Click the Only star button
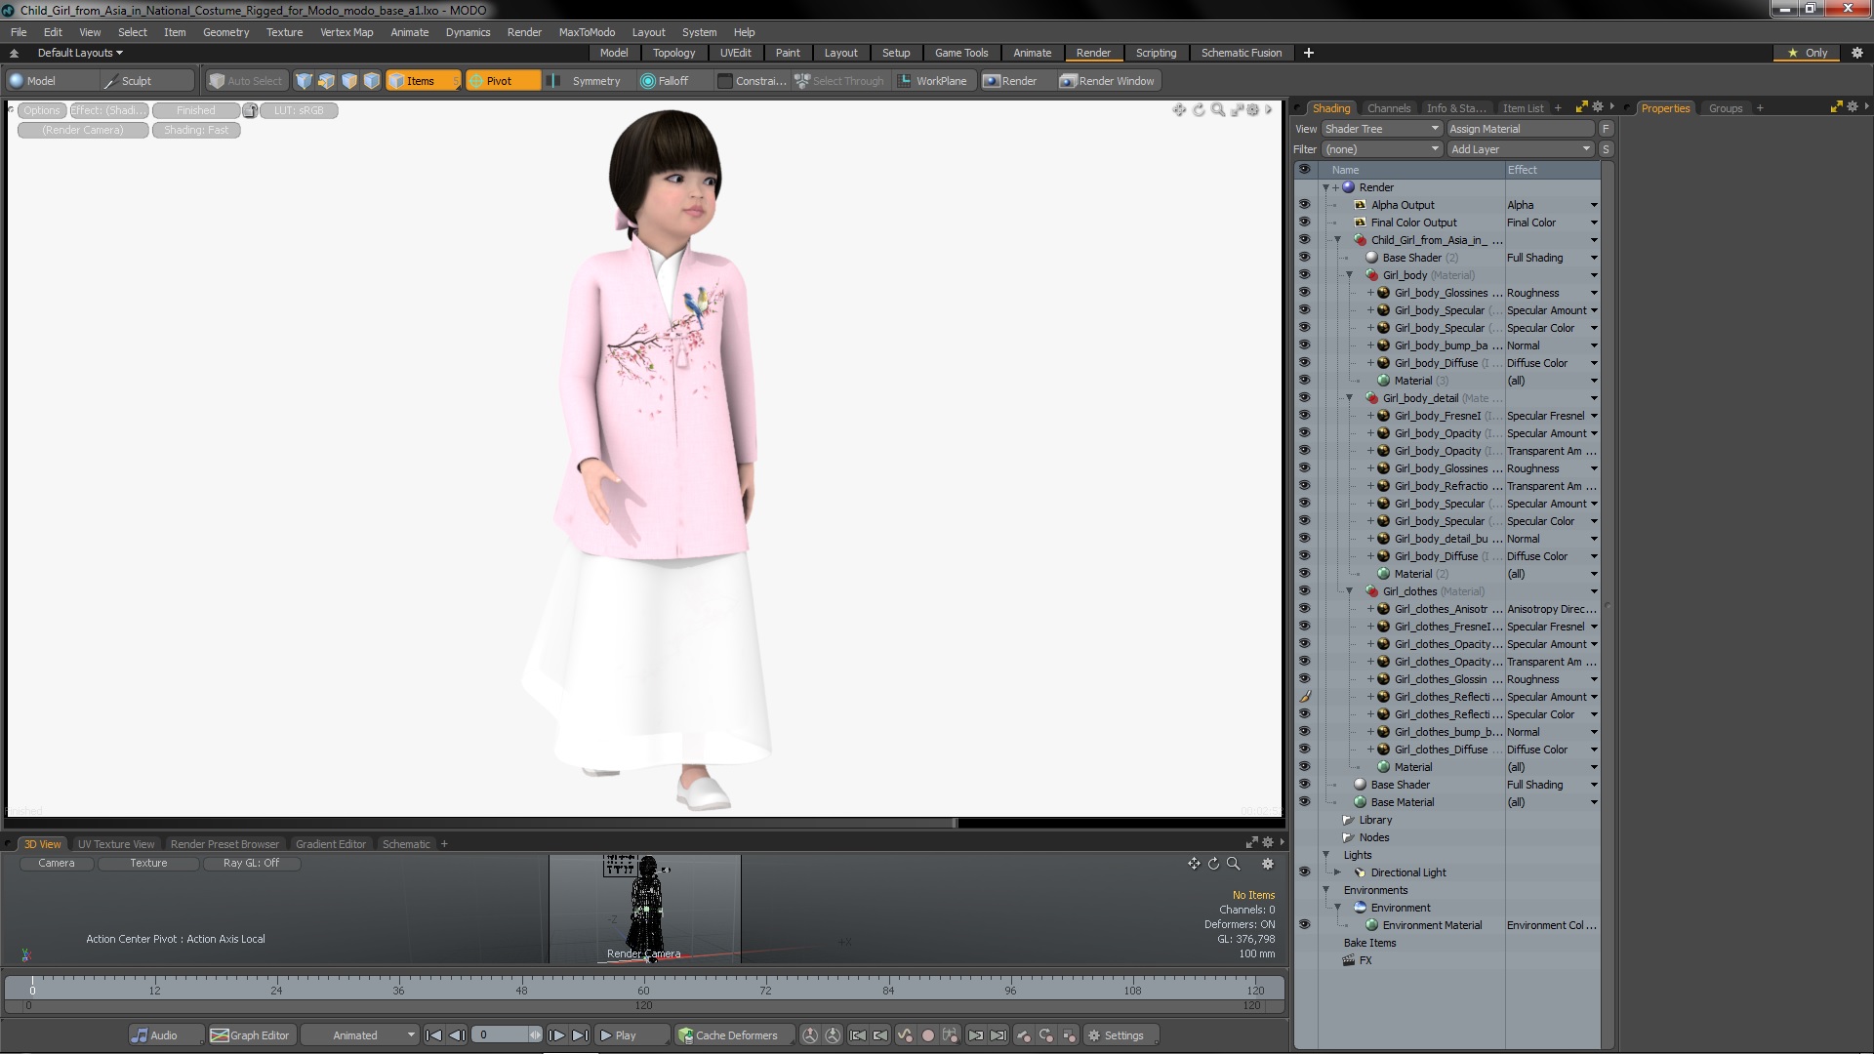The width and height of the screenshot is (1874, 1054). (1807, 53)
